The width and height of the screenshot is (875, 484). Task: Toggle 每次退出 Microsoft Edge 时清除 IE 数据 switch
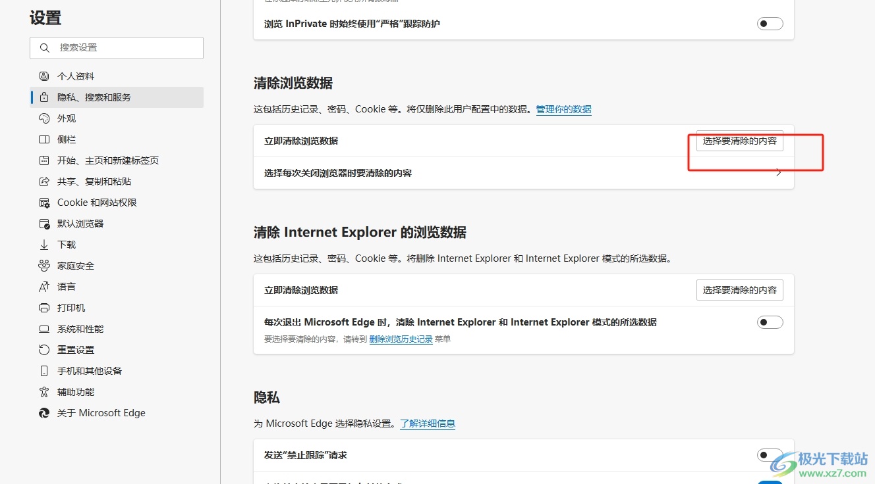770,322
